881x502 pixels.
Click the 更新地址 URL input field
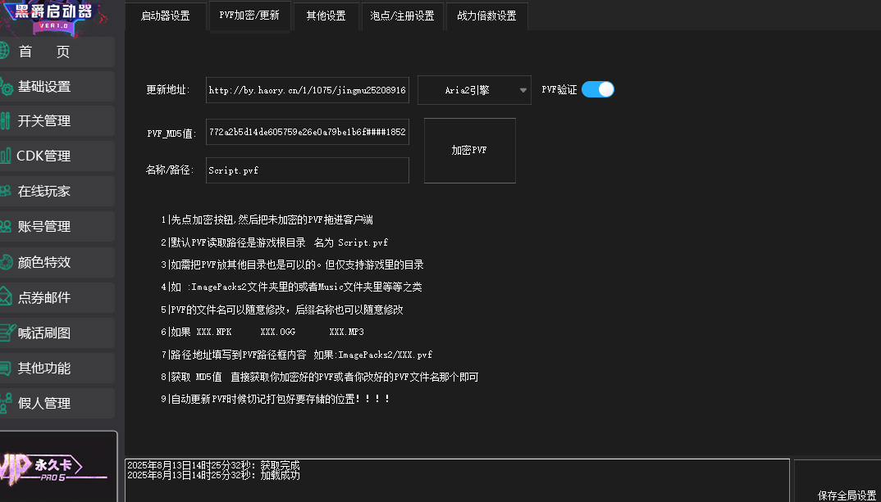(307, 91)
